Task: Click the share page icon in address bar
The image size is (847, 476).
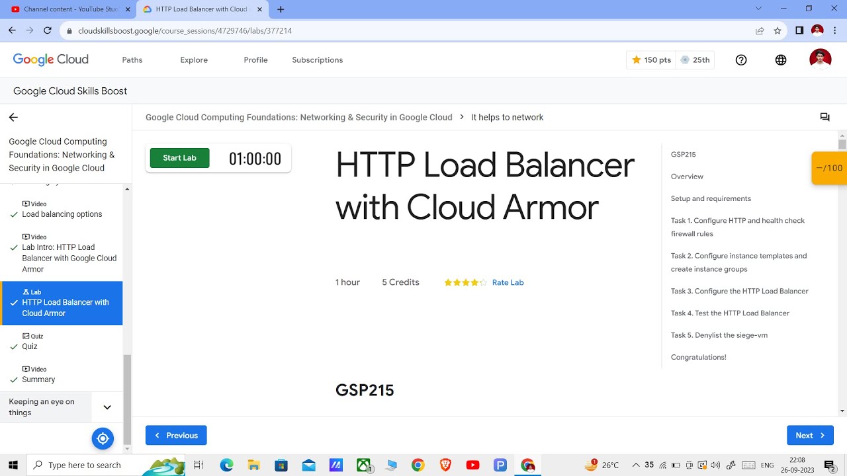Action: (760, 30)
